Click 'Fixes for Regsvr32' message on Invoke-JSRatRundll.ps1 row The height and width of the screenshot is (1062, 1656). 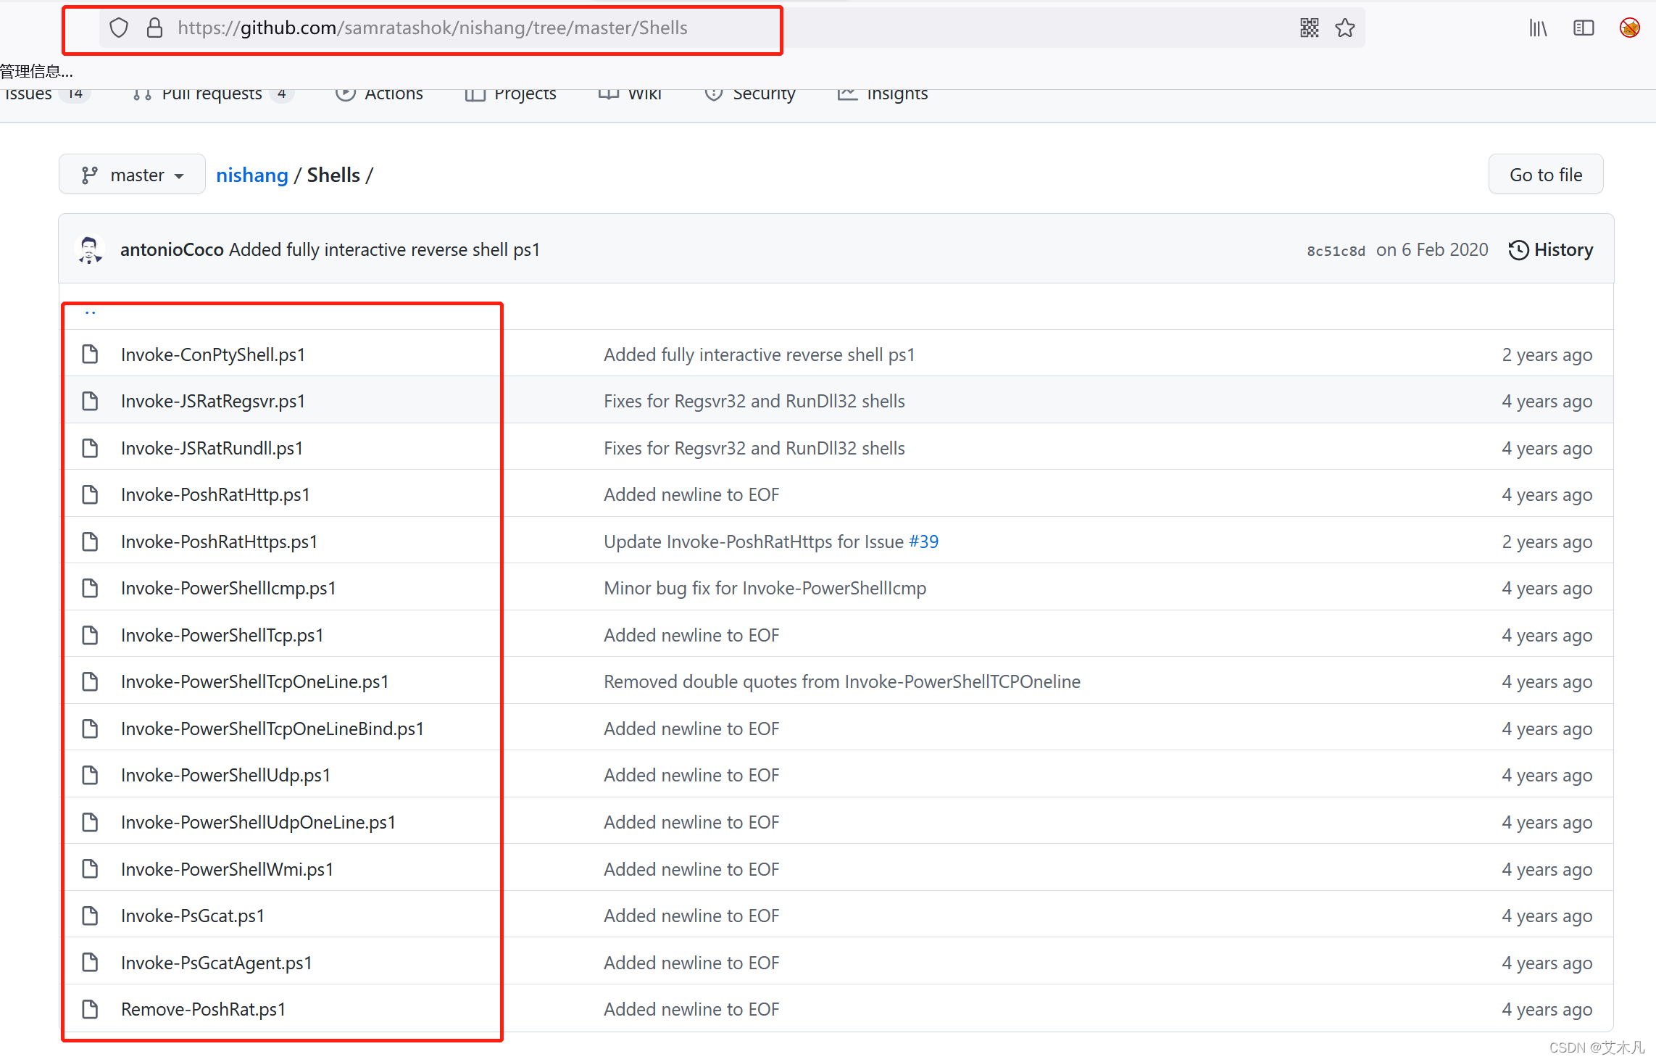754,448
